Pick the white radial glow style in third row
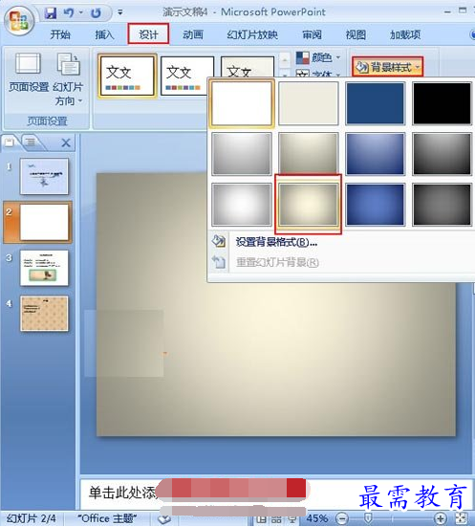Screen dimensions: 475x527 (x=241, y=205)
